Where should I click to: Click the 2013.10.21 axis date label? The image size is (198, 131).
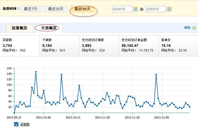pos(73,117)
